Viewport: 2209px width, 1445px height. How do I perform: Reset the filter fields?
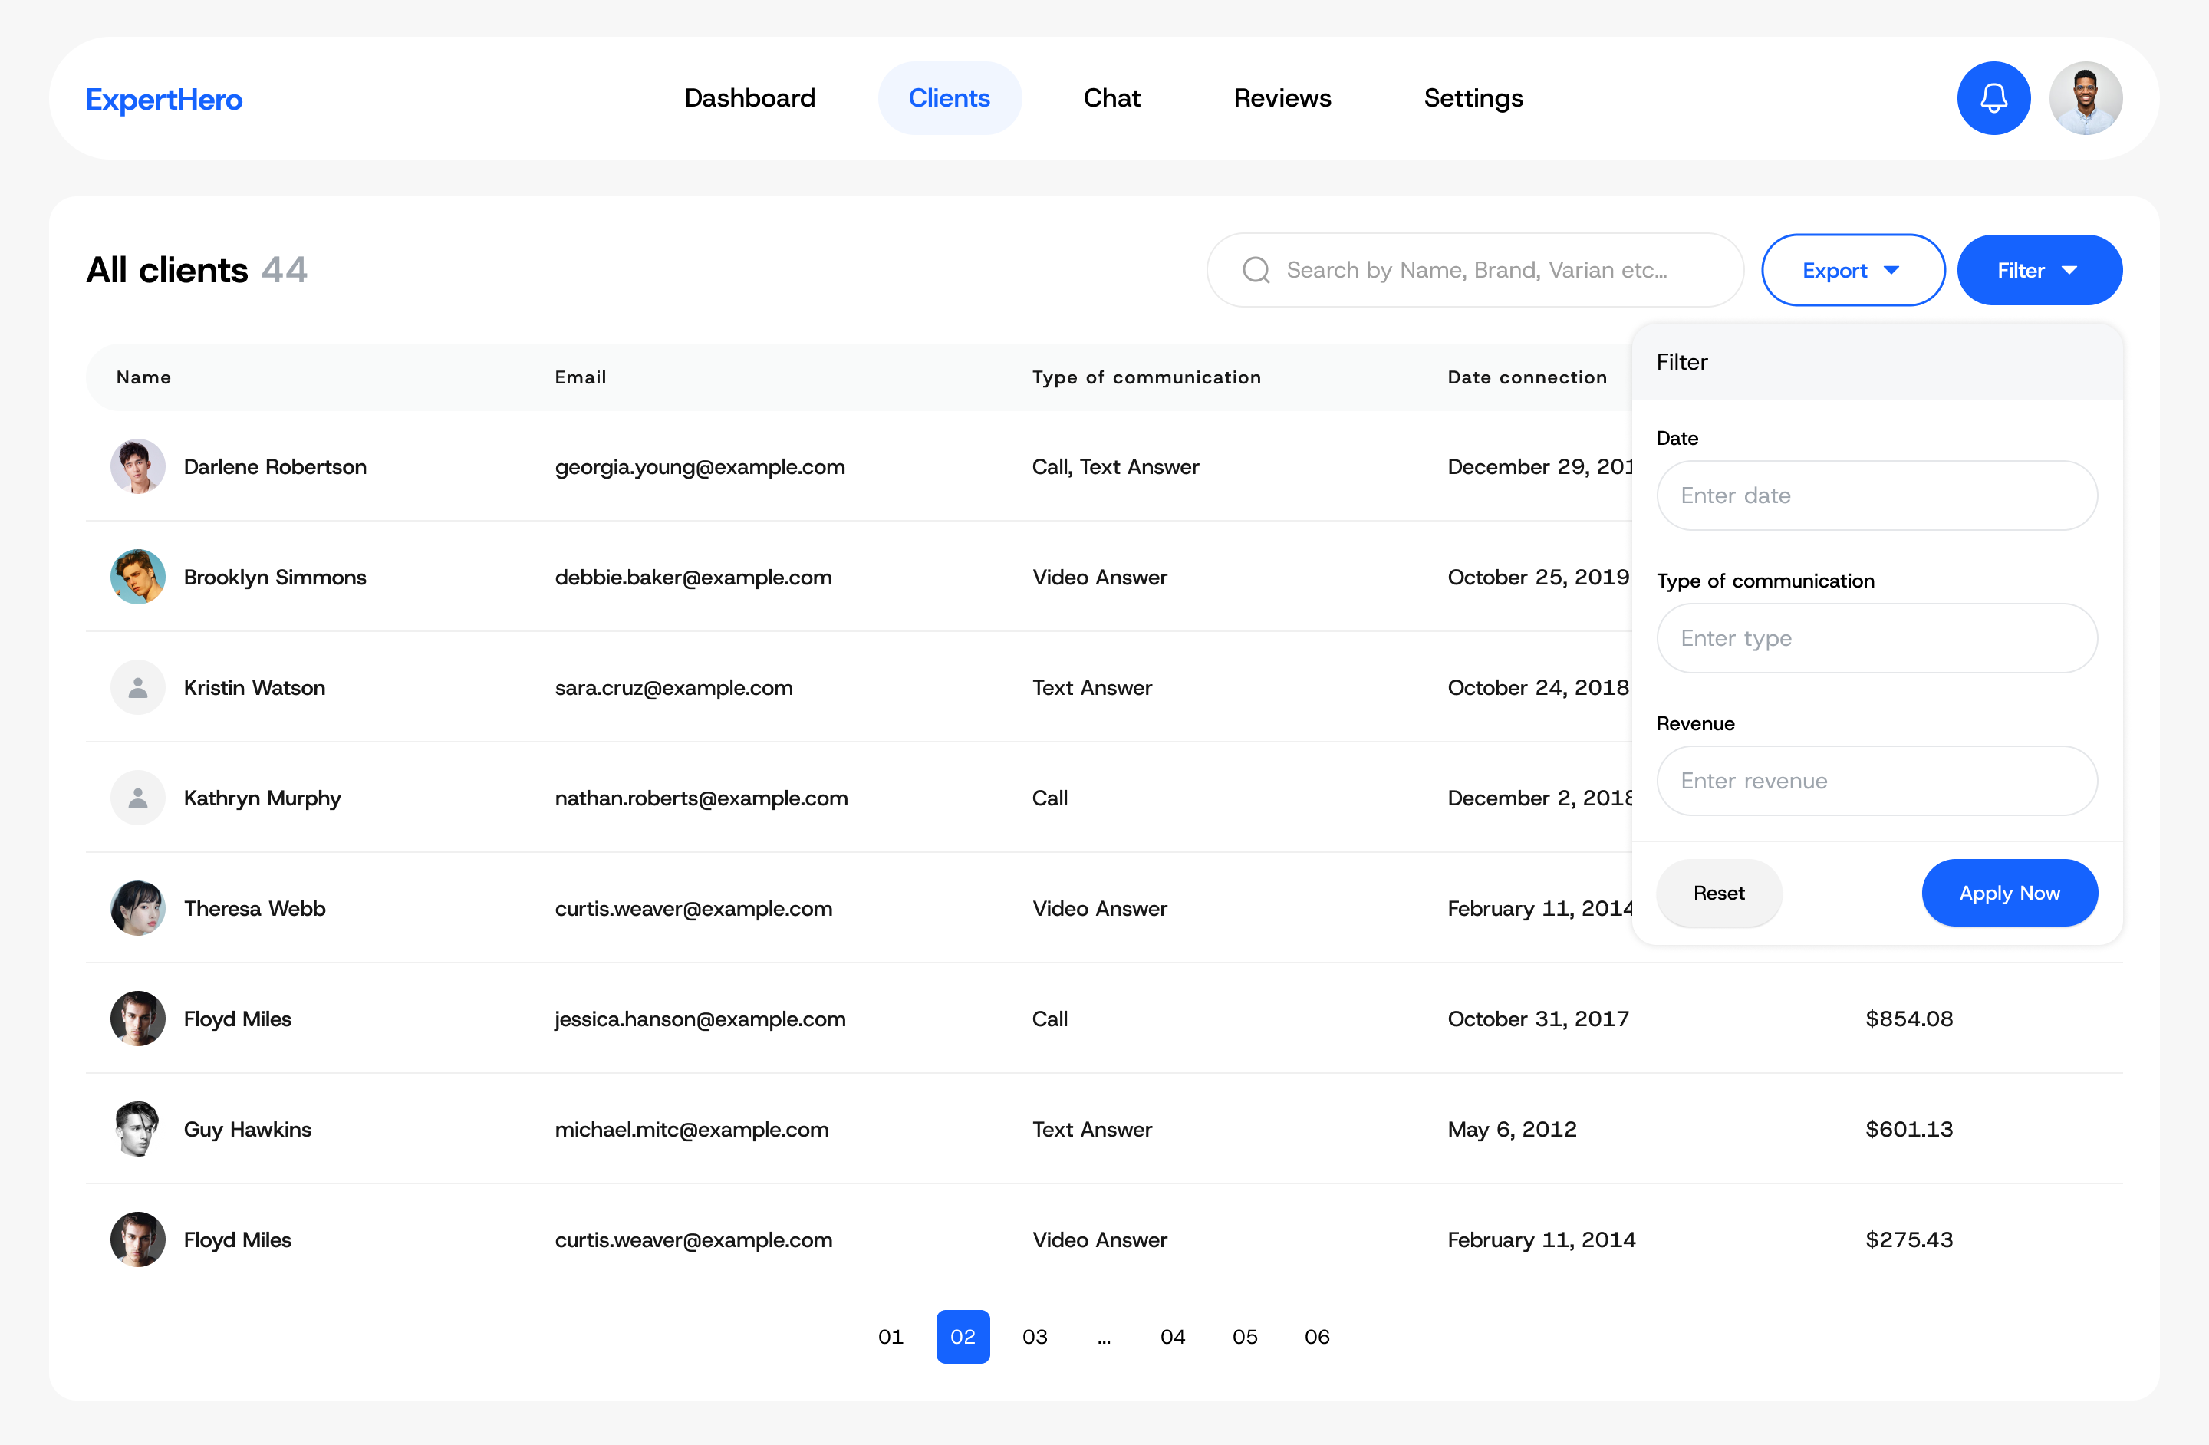tap(1718, 893)
